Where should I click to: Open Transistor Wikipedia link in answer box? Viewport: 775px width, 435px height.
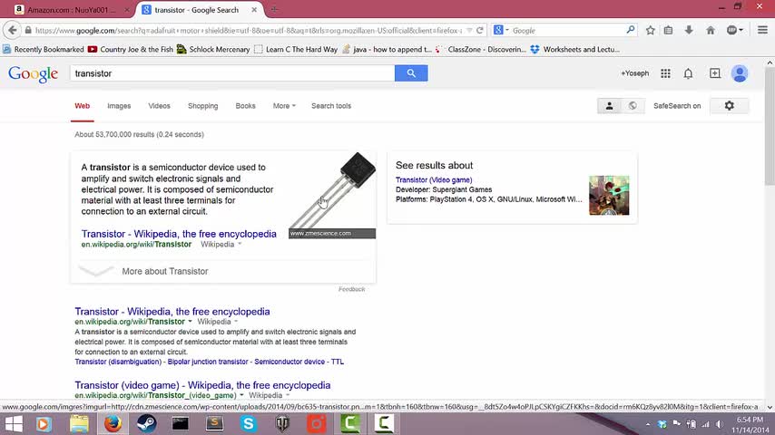(x=179, y=234)
